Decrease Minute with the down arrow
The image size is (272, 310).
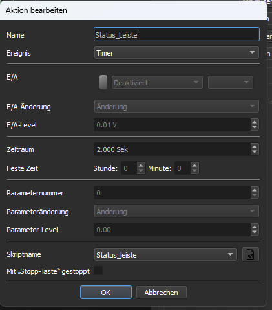click(x=194, y=171)
